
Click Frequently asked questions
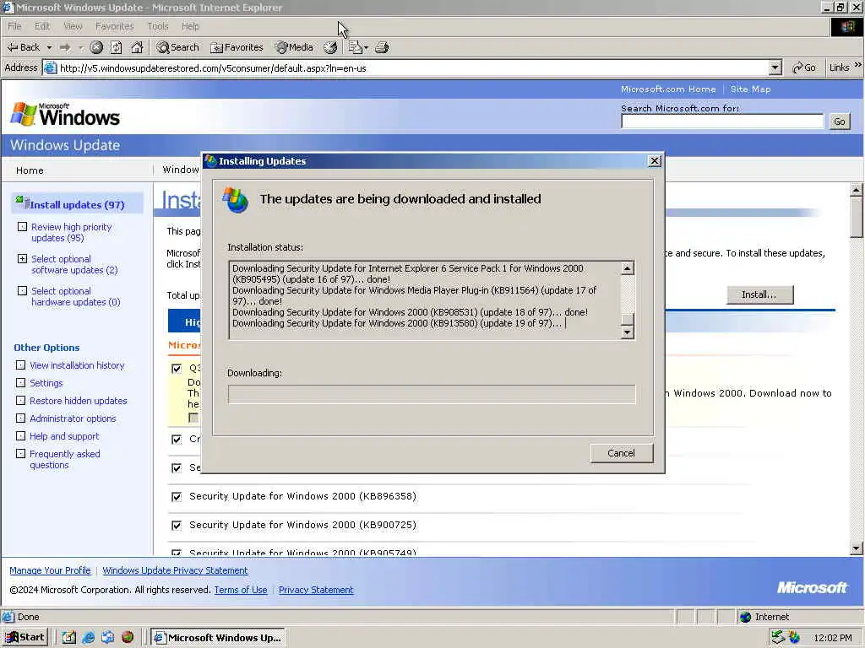point(64,459)
